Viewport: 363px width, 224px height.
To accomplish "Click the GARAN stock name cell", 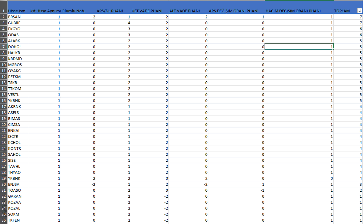I will [18, 196].
